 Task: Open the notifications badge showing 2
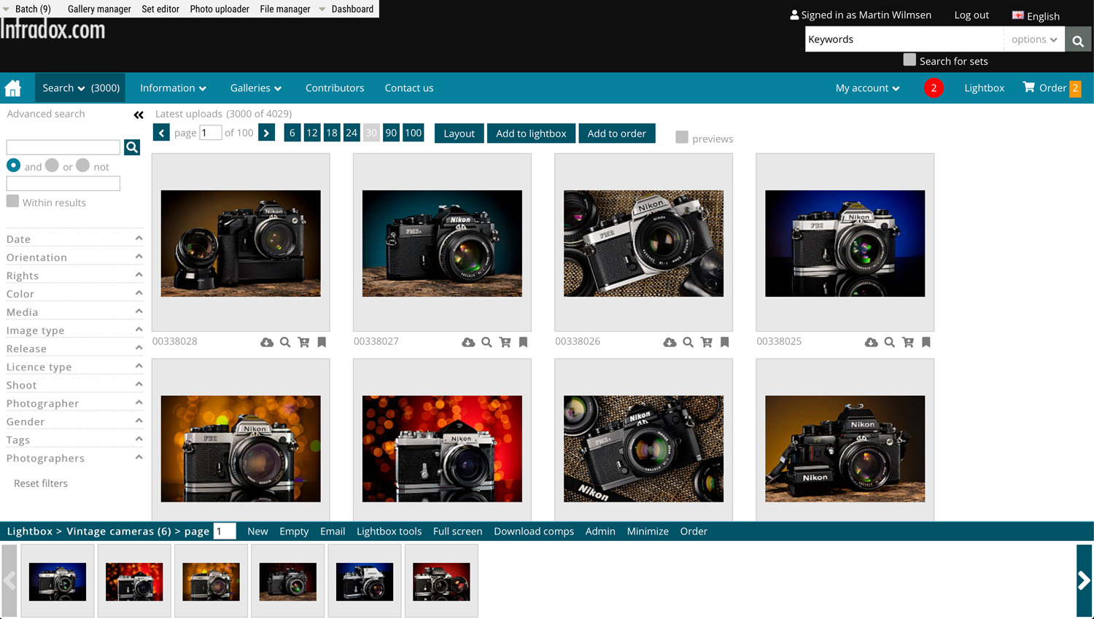click(x=934, y=88)
